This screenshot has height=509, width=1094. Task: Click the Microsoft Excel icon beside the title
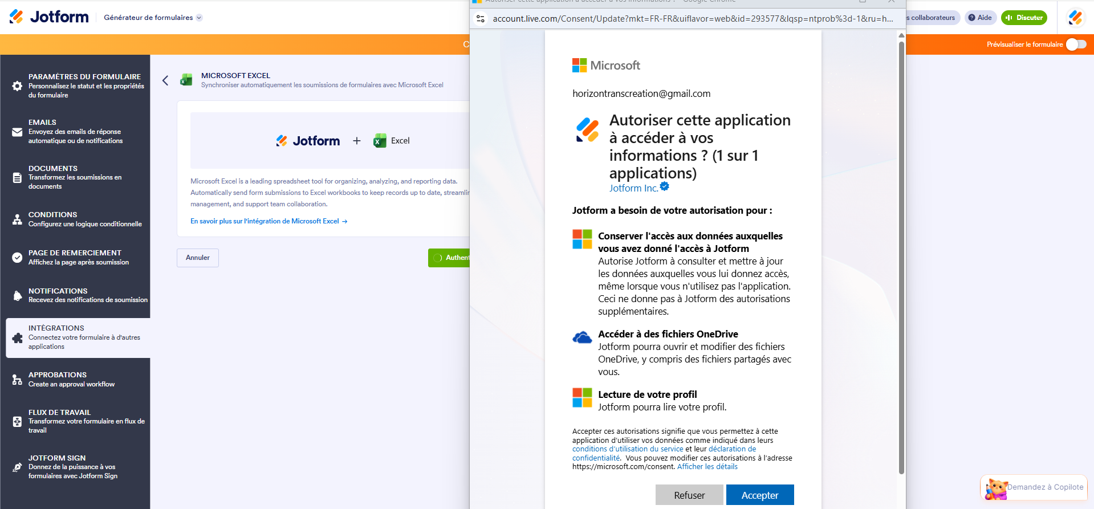186,80
